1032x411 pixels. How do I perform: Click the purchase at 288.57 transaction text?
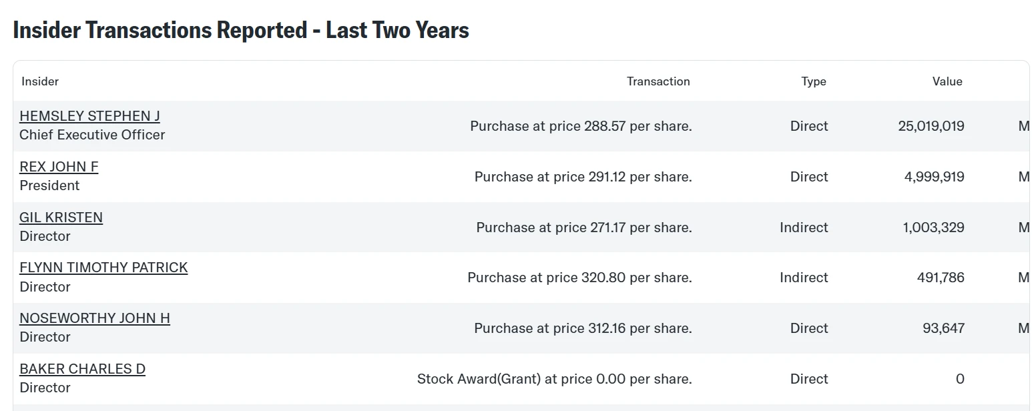581,126
